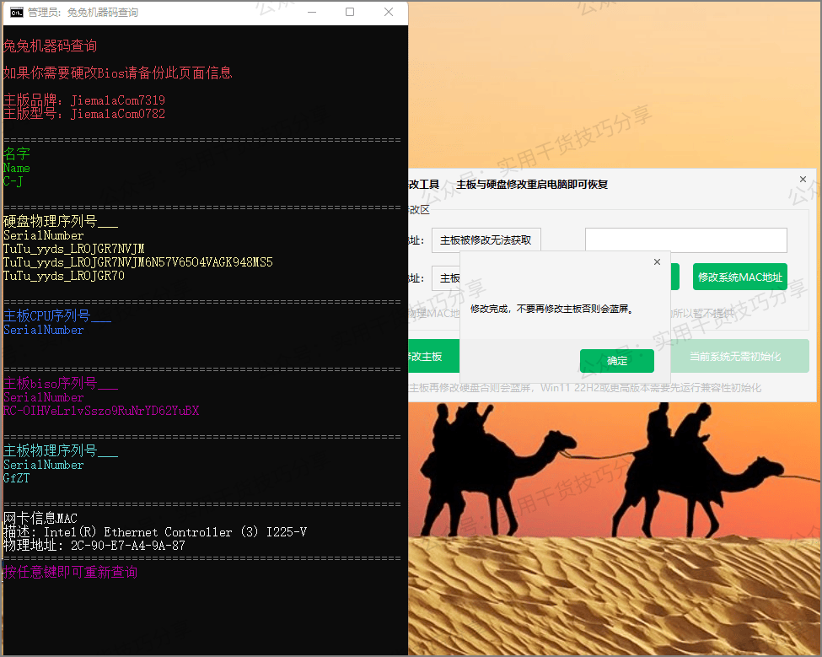The image size is (822, 657).
Task: Click the green 修改主板 button
Action: coord(432,357)
